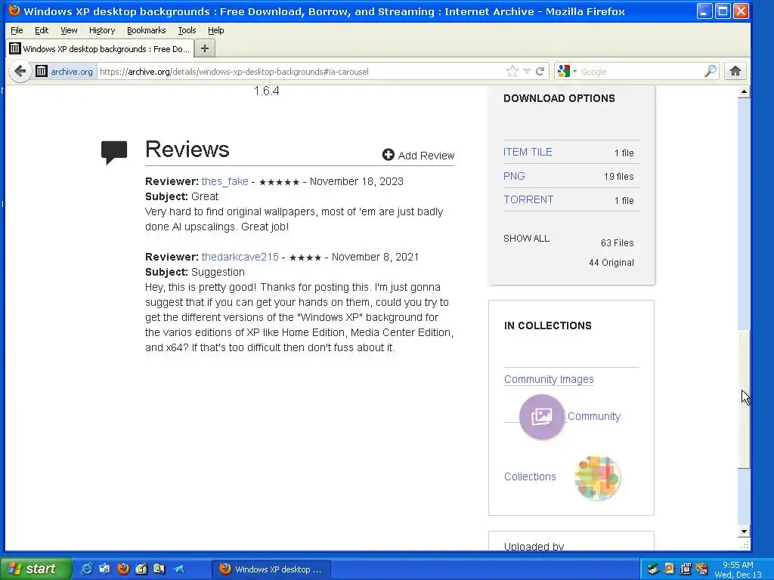Click the 19 files count

(618, 176)
